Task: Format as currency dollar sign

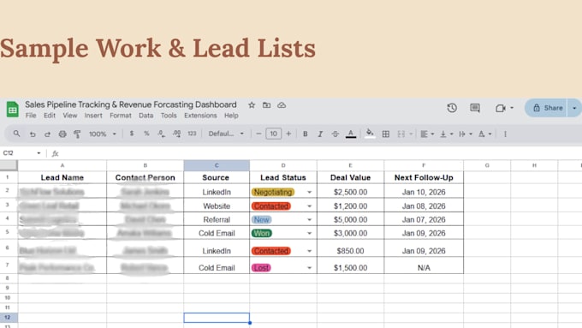Action: 132,134
